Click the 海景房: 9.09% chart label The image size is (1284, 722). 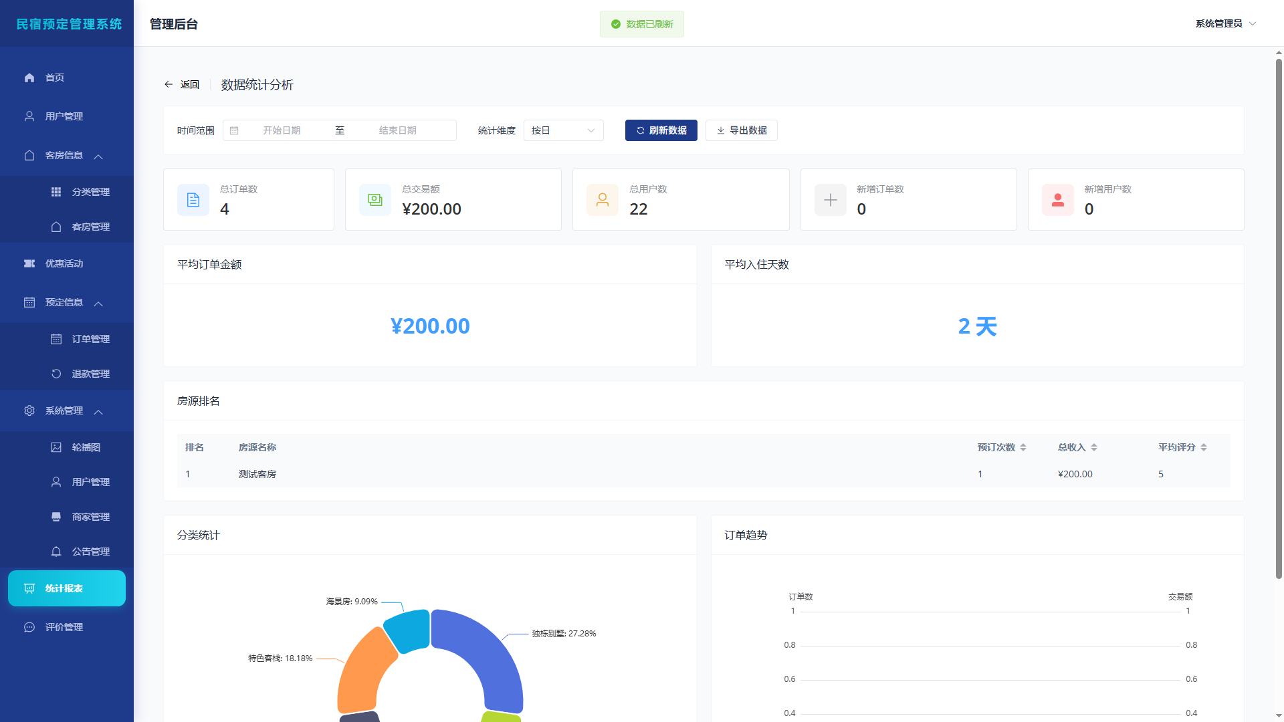[x=352, y=602]
